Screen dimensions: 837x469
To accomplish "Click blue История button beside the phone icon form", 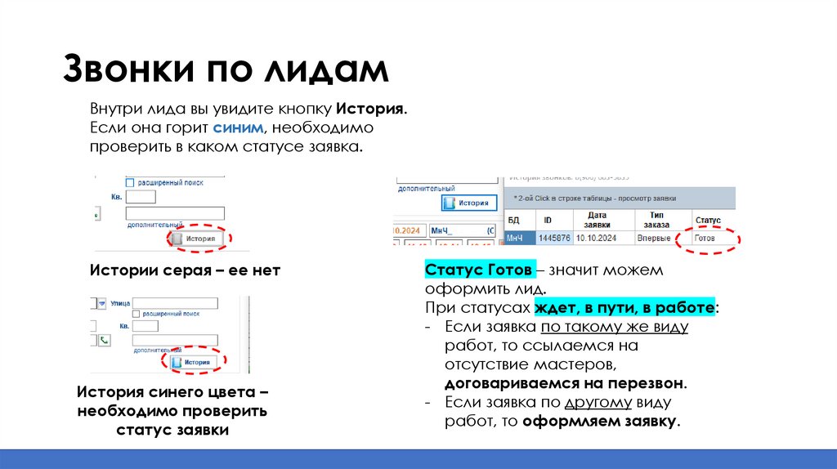I will pyautogui.click(x=193, y=362).
